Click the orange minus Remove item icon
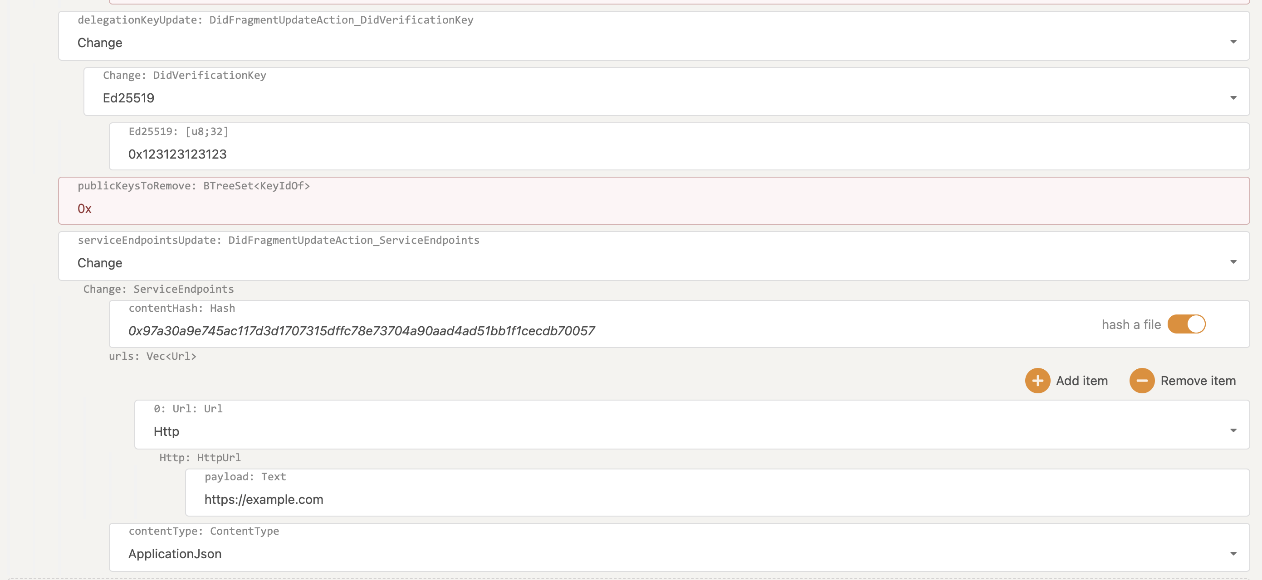This screenshot has width=1262, height=580. pyautogui.click(x=1141, y=381)
